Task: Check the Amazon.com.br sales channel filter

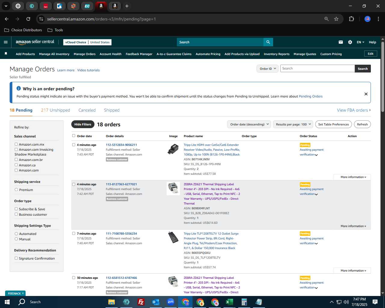Action: 16,159
